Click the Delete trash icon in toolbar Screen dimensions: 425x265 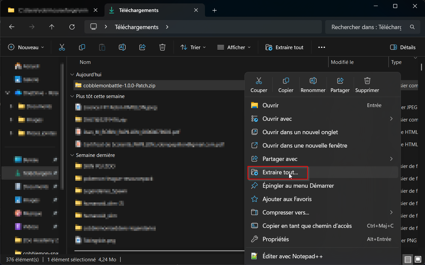162,47
